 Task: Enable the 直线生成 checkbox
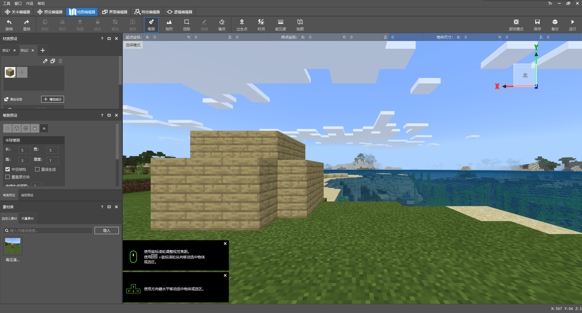37,169
